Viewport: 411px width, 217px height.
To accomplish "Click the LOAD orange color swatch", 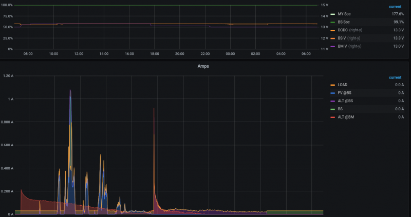I will click(x=333, y=85).
